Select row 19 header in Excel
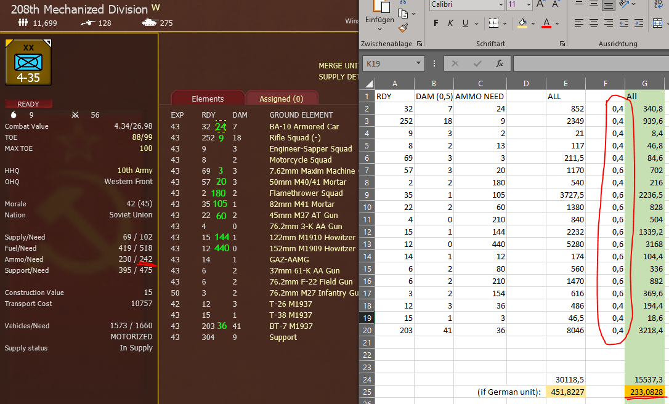The width and height of the screenshot is (669, 404). (367, 318)
